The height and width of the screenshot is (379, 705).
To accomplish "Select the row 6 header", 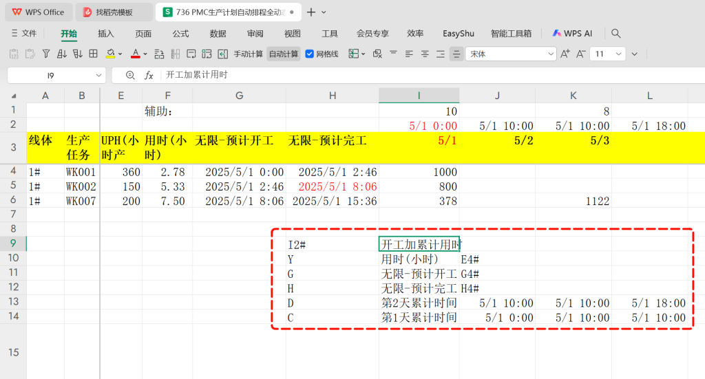I will (13, 200).
